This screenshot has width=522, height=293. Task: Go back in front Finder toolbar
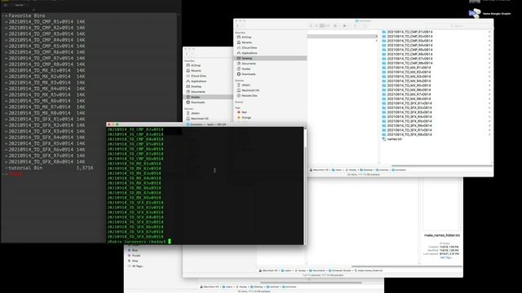237,25
